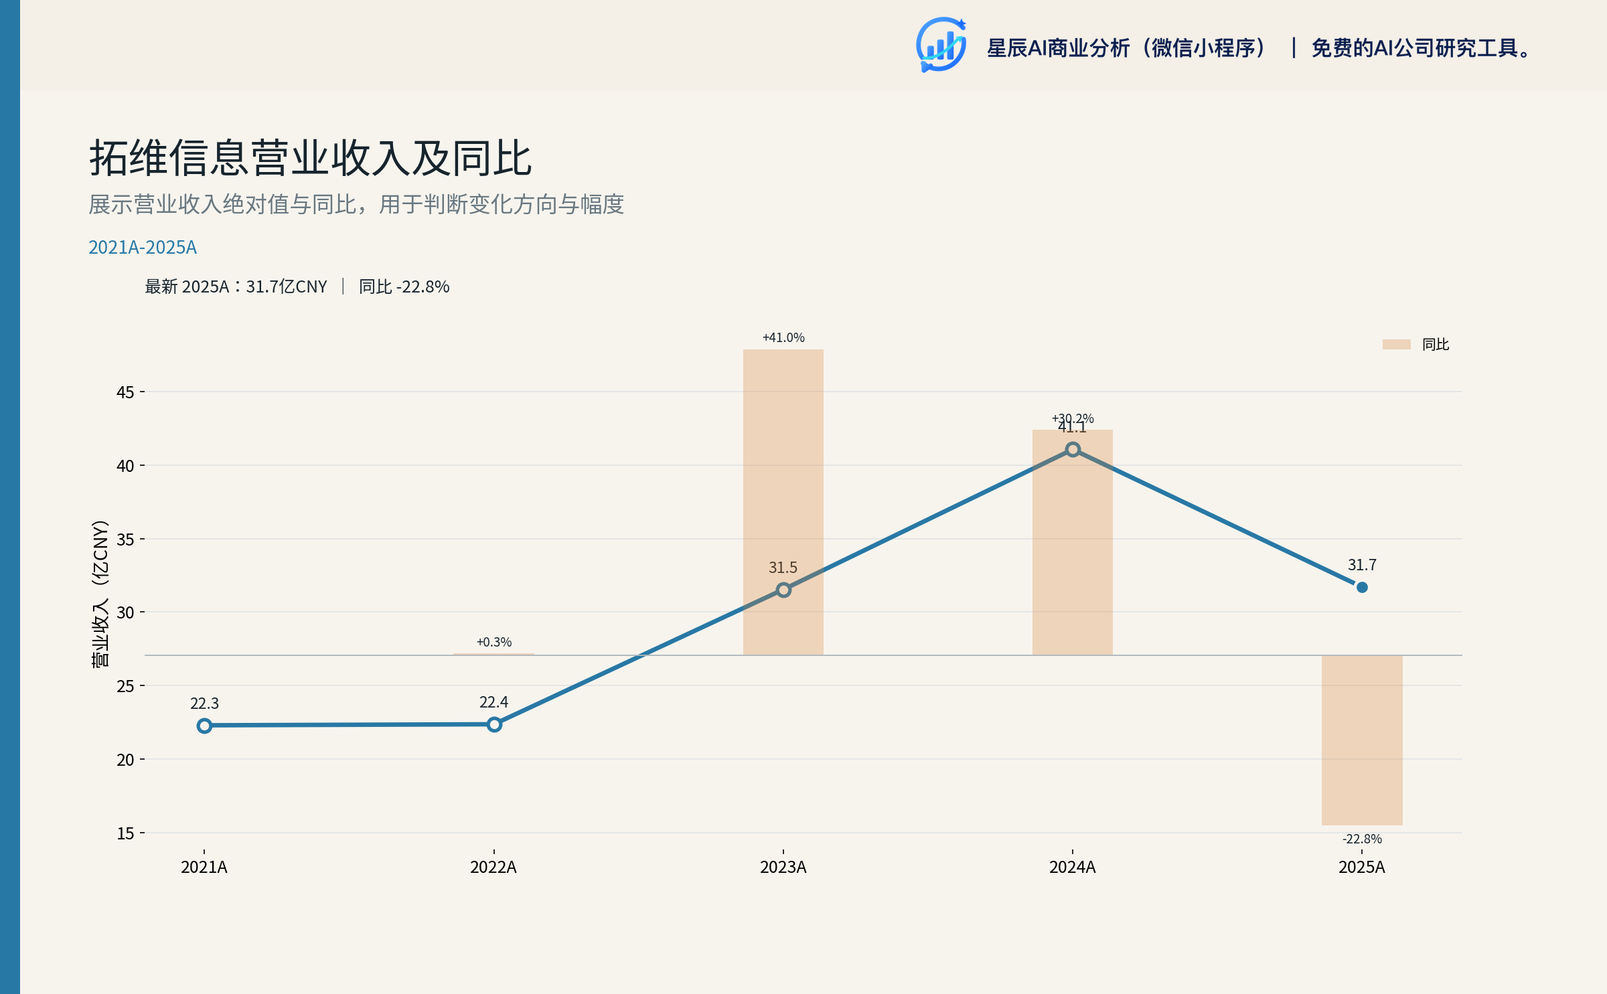
Task: Click the 同比 legend label
Action: pyautogui.click(x=1436, y=344)
